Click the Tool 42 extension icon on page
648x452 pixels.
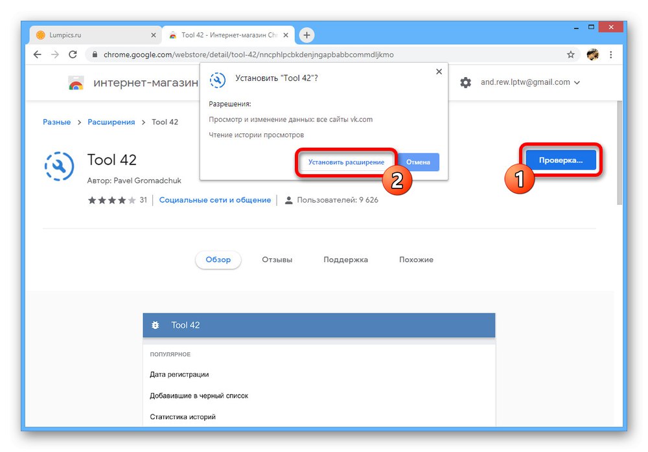click(59, 166)
